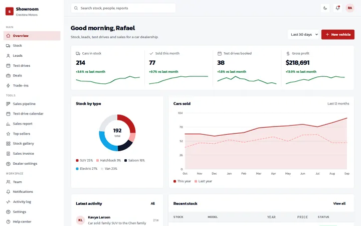Click the New vehicle button
This screenshot has height=226, width=361.
(x=338, y=34)
